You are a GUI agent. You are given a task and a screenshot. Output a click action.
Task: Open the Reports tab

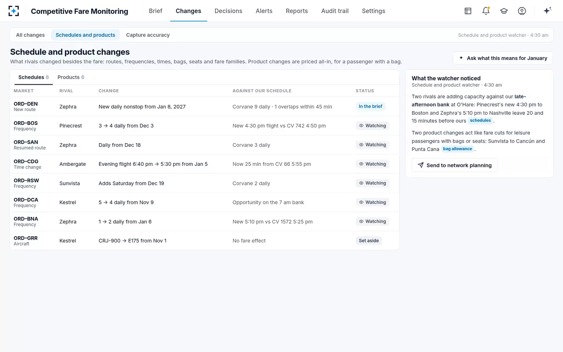297,11
